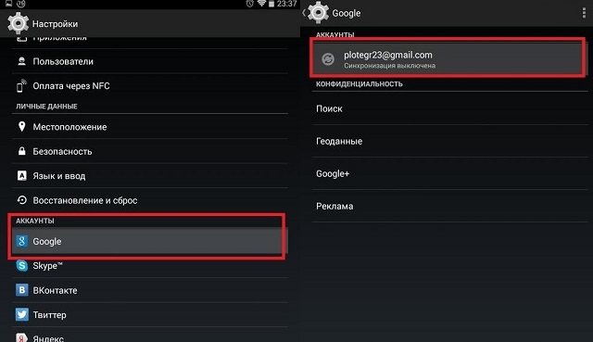Open Пользователи settings

pos(150,61)
